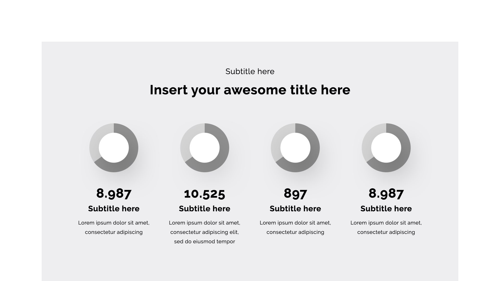Click the "Subtitle here" label below 897

(x=295, y=209)
